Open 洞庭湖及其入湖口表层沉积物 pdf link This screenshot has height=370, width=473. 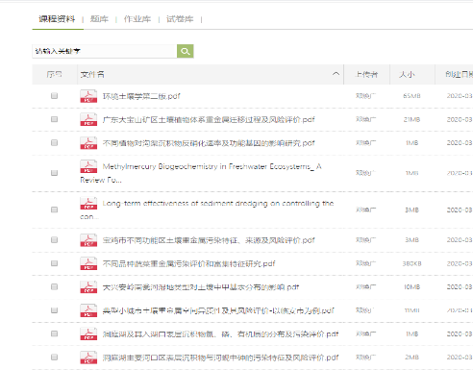pos(220,334)
